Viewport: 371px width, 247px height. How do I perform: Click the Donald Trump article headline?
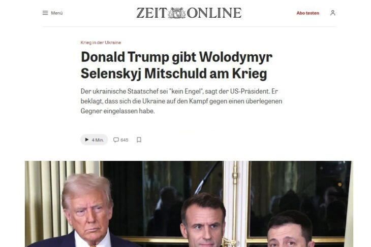176,65
